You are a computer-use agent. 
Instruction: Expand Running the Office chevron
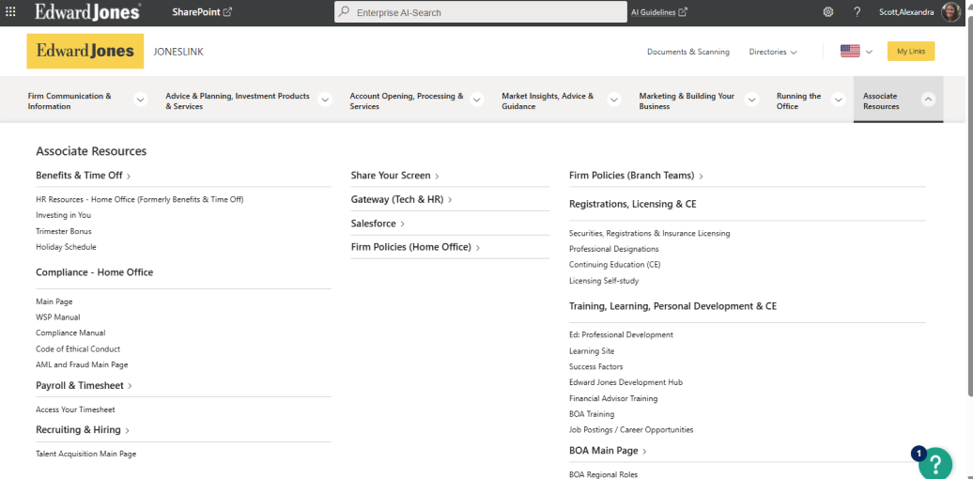[x=839, y=100]
